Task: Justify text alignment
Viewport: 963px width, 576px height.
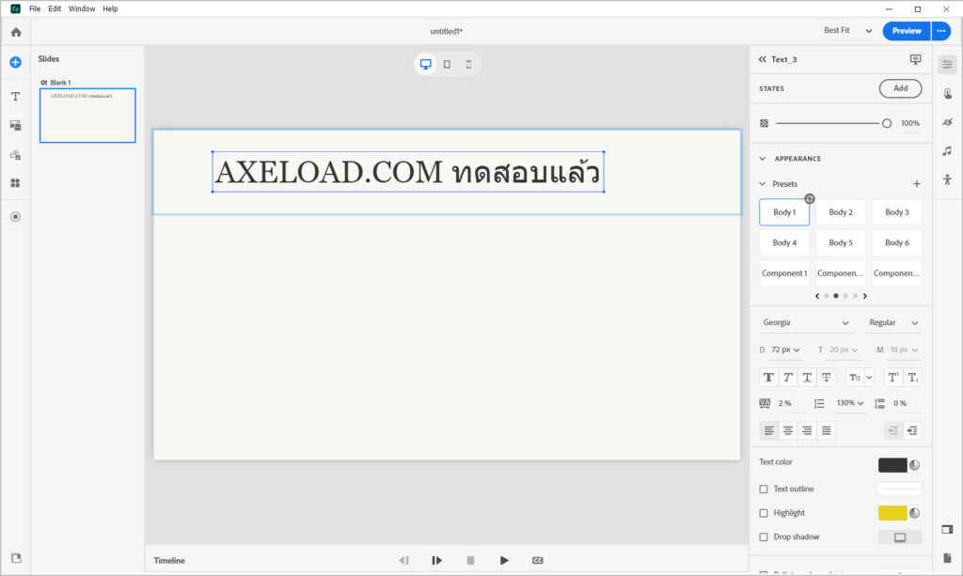Action: pyautogui.click(x=827, y=430)
